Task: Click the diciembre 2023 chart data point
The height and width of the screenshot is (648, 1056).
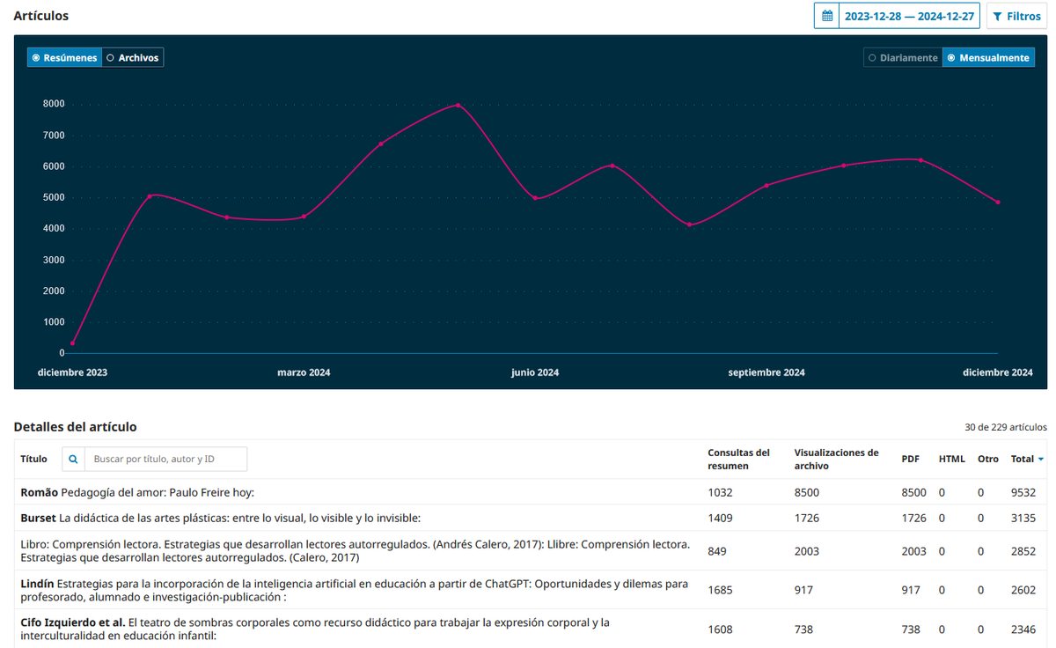Action: 72,343
